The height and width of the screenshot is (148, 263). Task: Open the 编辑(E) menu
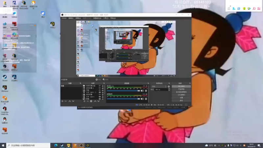71,18
